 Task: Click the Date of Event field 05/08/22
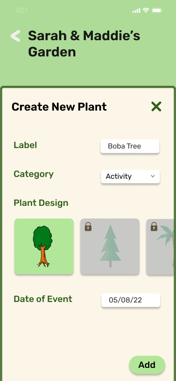click(x=131, y=300)
